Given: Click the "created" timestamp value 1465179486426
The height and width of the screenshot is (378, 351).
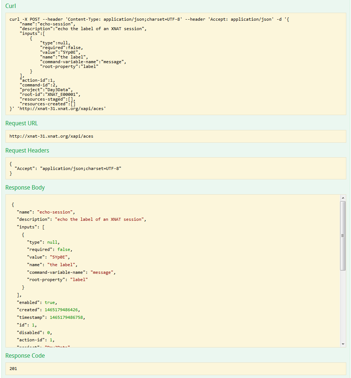Looking at the screenshot, I should pyautogui.click(x=61, y=310).
